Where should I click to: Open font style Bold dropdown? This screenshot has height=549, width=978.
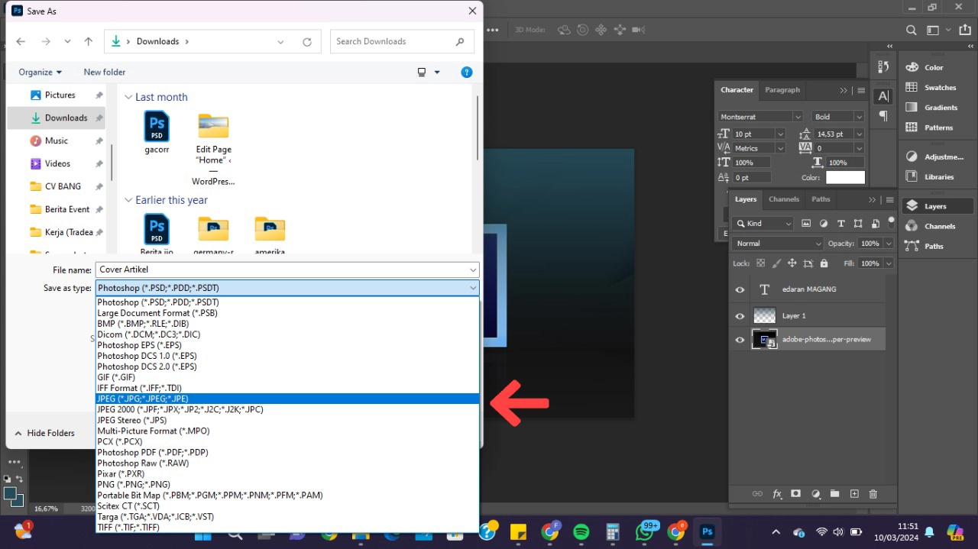pos(859,117)
